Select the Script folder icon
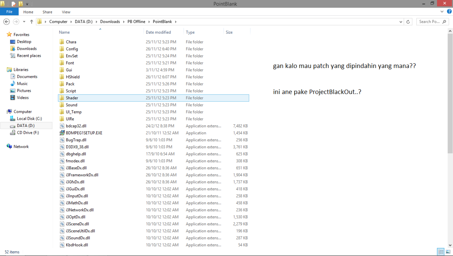This screenshot has width=453, height=256. coord(62,91)
